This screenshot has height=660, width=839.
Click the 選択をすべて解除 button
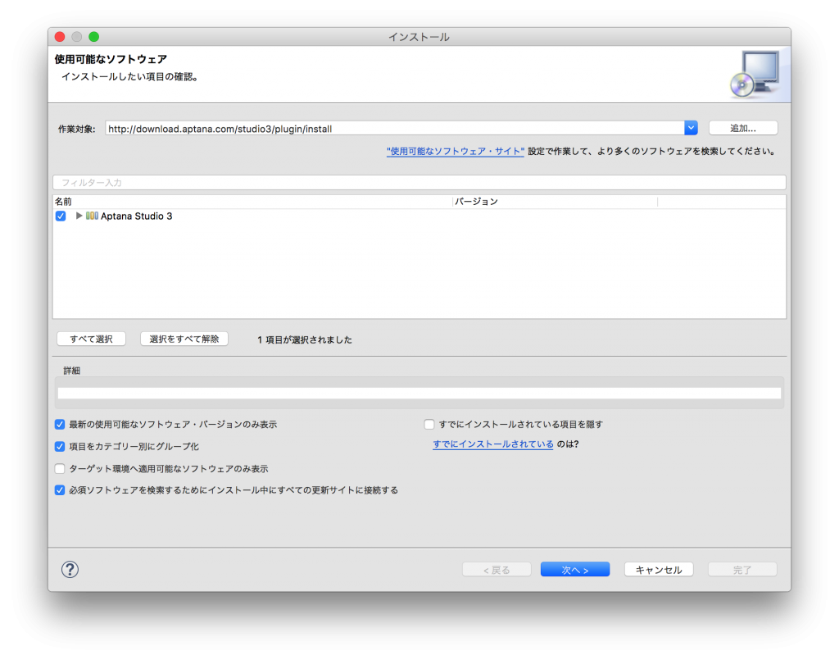point(184,339)
